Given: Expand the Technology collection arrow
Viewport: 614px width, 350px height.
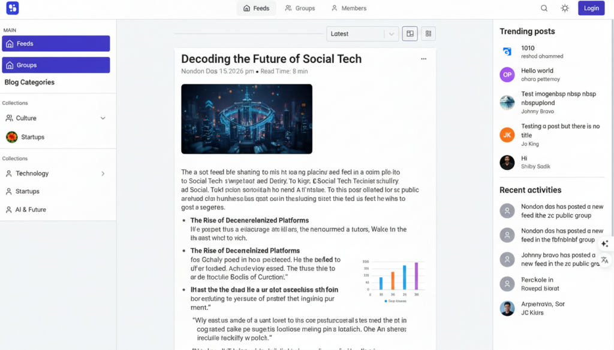Looking at the screenshot, I should [103, 174].
